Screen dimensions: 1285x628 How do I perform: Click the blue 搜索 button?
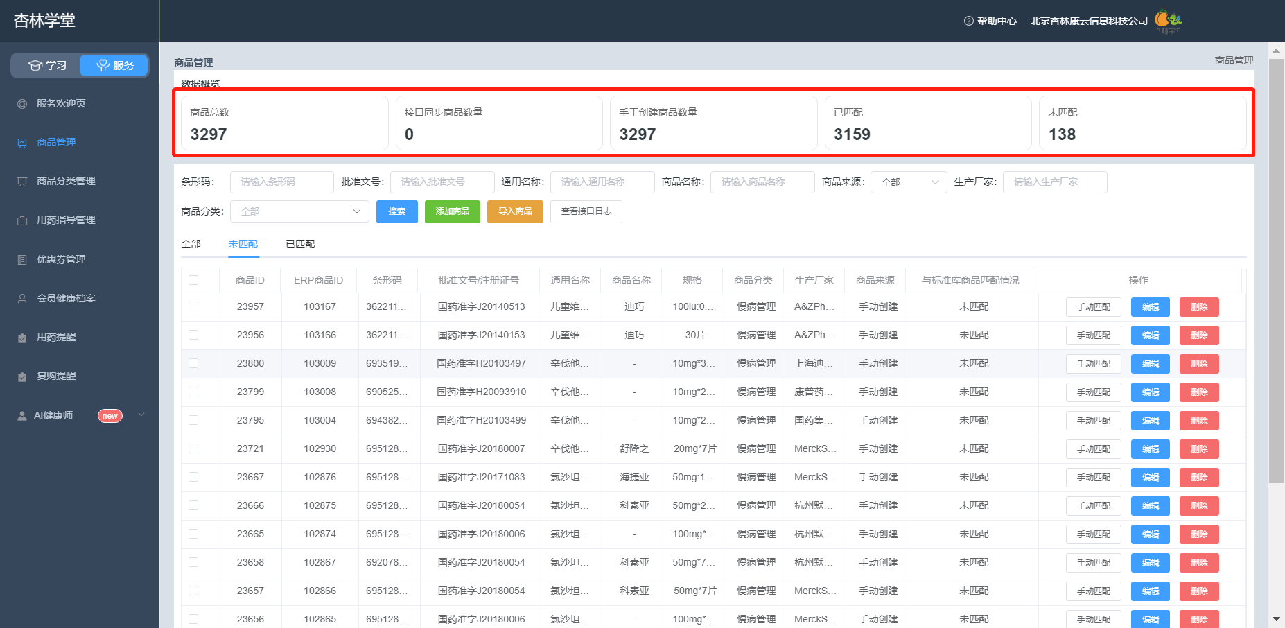(397, 211)
